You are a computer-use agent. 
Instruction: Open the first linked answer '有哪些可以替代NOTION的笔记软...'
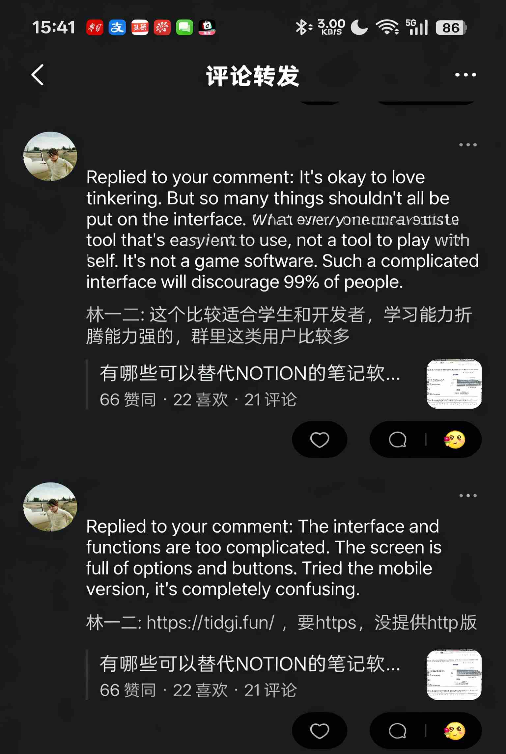click(x=250, y=373)
